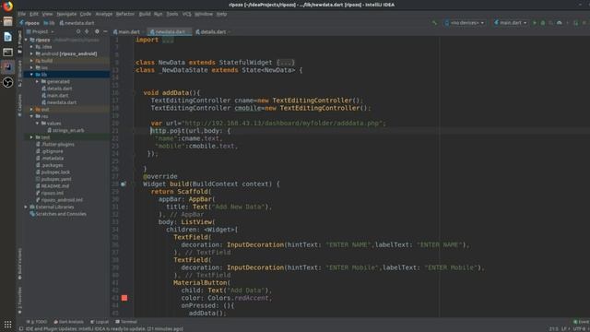Screen dimensions: 590x332
Task: Hide the Project panel with minimize icon
Action: coord(105,31)
